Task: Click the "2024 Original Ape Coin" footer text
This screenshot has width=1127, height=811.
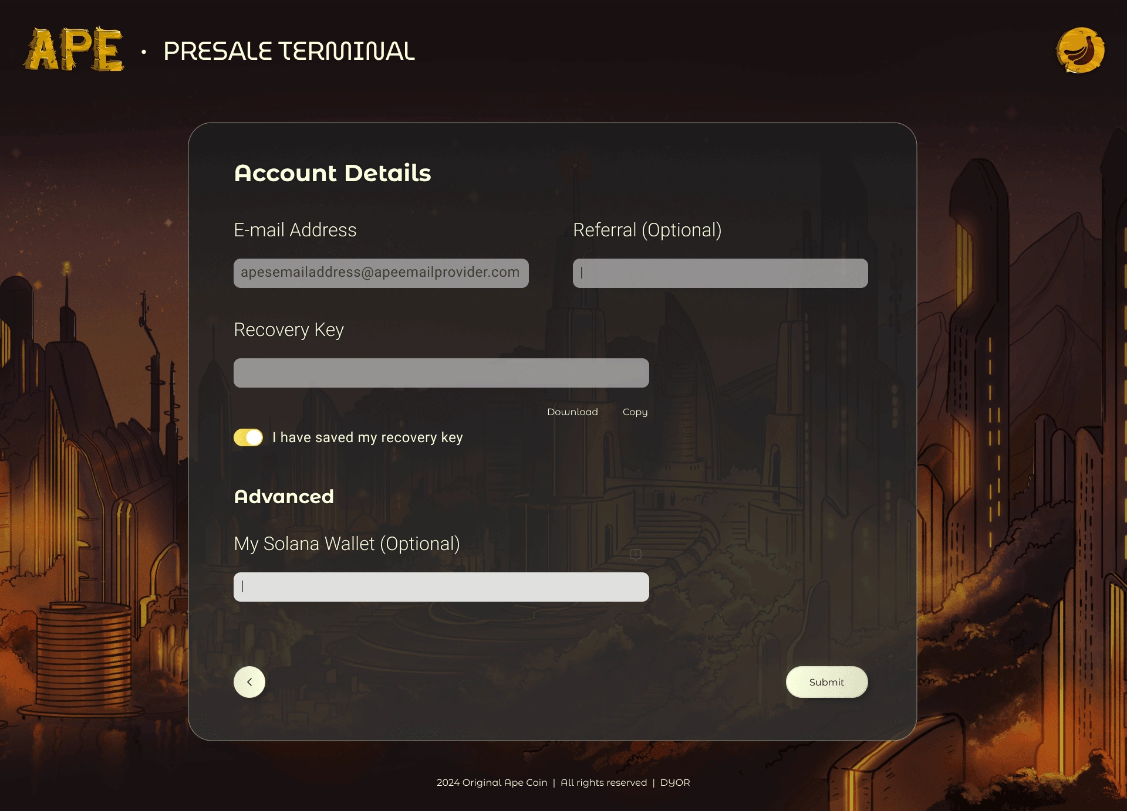Action: click(x=492, y=783)
